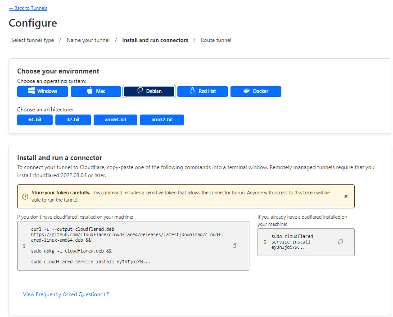Click the warning info icon in banner
The width and height of the screenshot is (393, 317).
(x=25, y=196)
